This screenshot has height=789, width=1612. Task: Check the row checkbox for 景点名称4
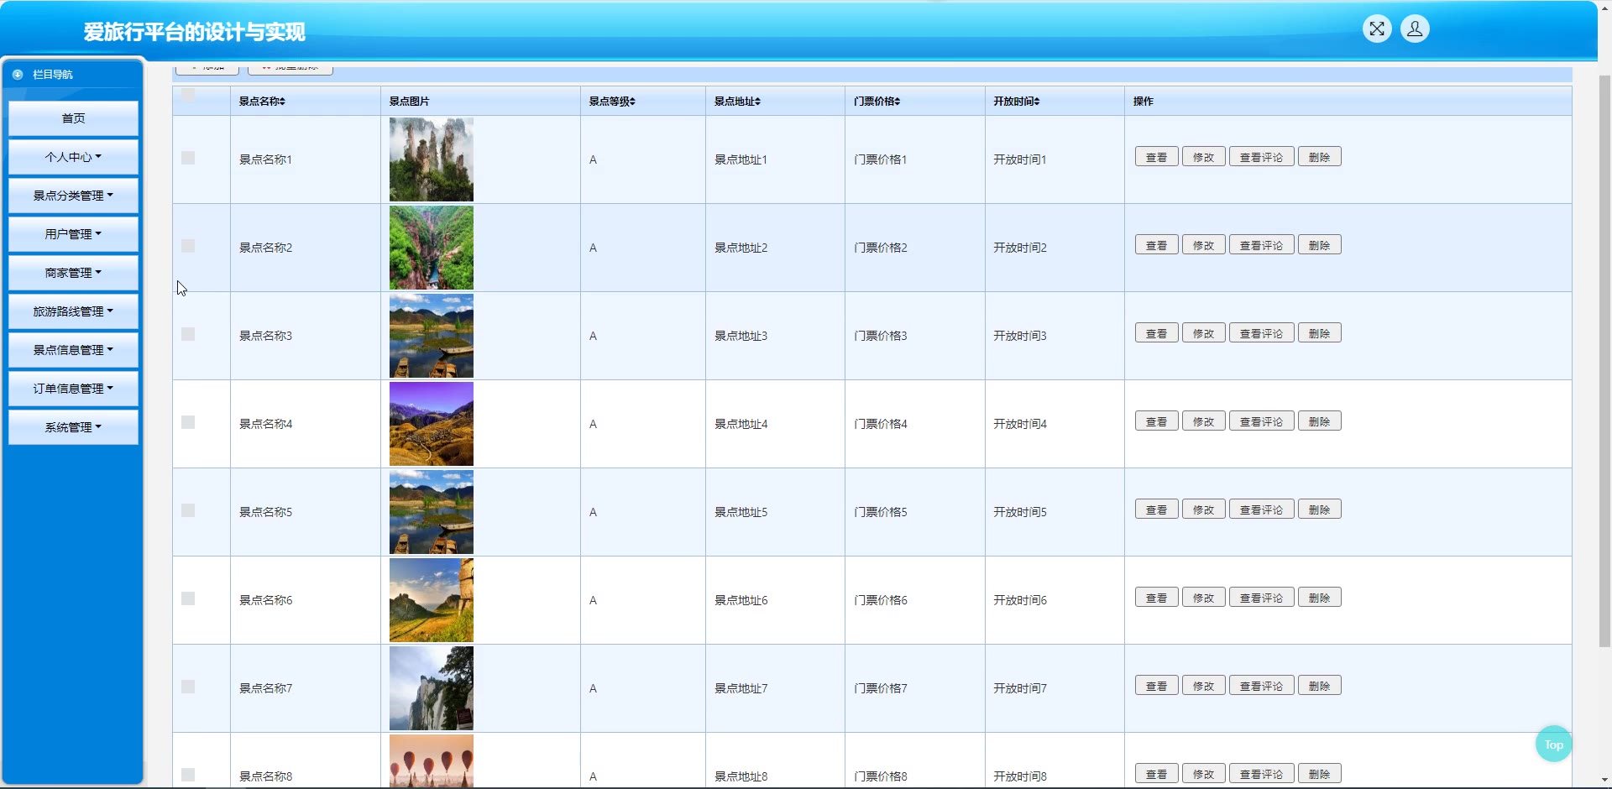[x=188, y=422]
